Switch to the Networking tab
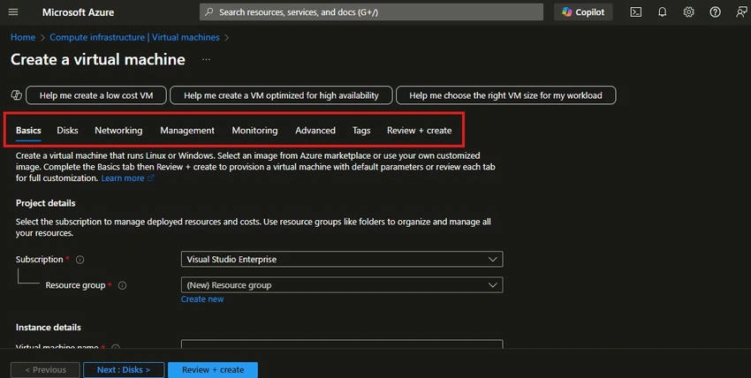 (118, 130)
